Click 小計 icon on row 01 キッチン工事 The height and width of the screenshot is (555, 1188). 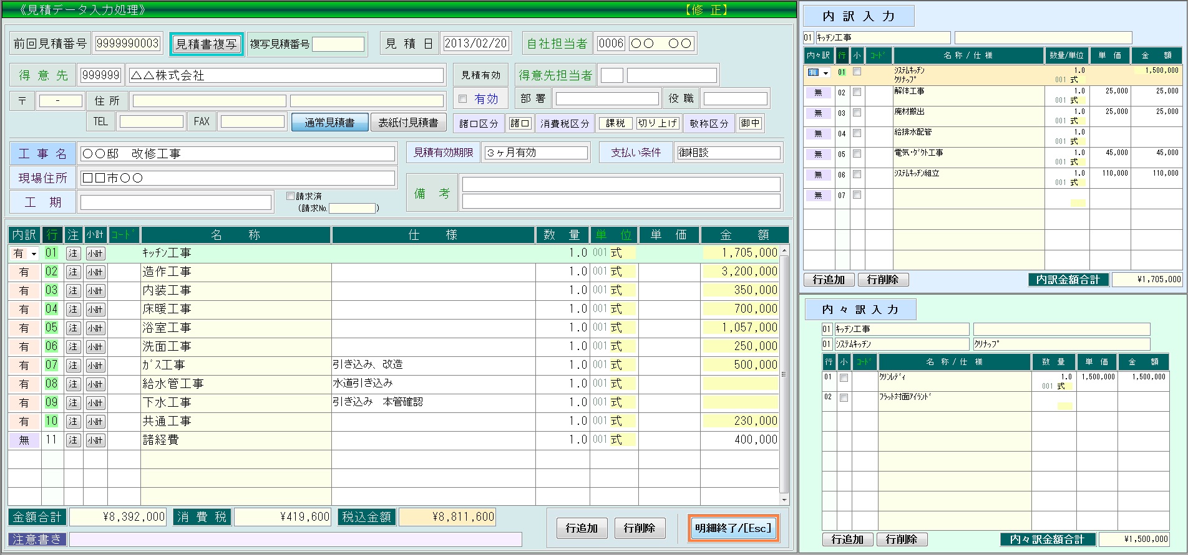coord(95,254)
